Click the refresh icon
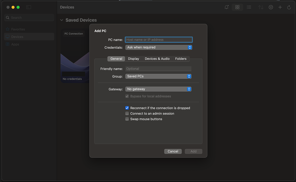 (289, 7)
